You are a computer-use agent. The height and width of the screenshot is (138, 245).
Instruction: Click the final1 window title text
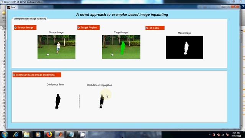14,7
